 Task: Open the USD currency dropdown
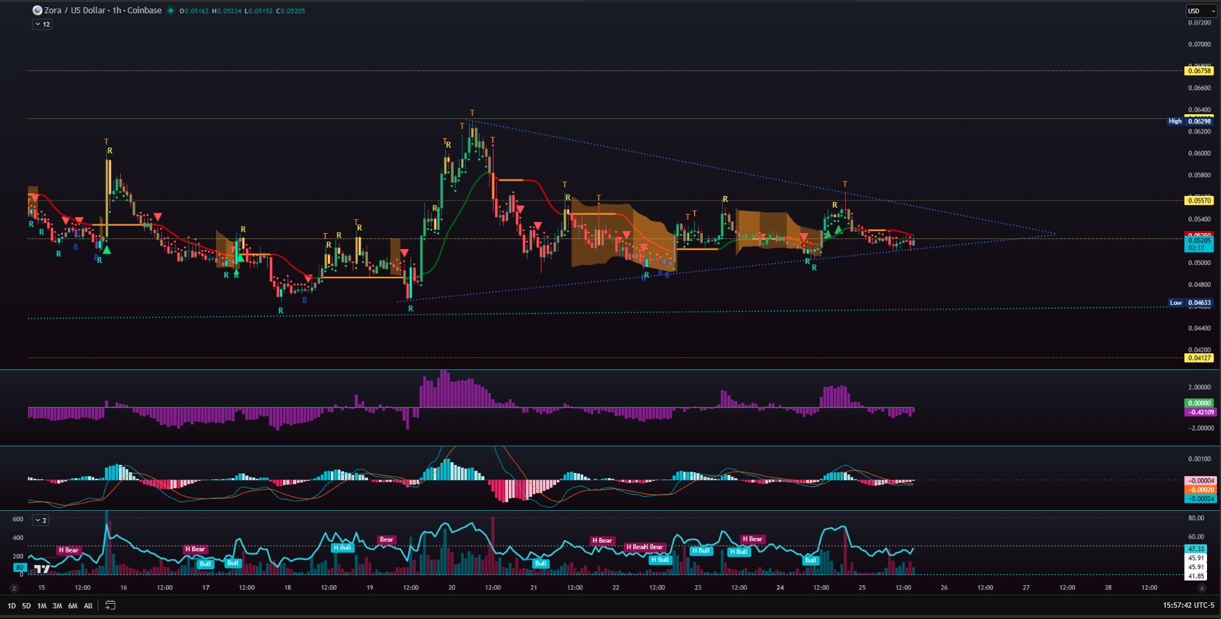coord(1201,11)
